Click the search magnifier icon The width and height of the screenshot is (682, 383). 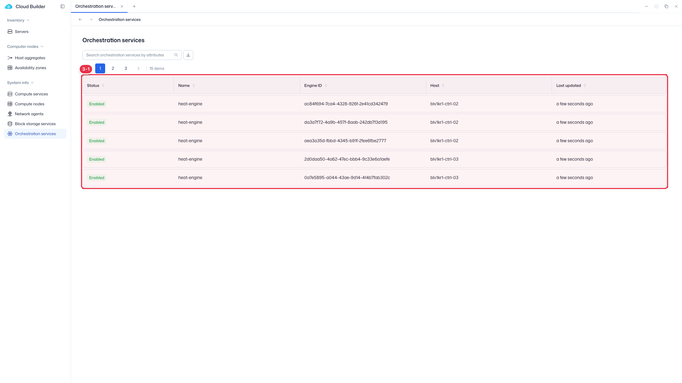pos(176,55)
